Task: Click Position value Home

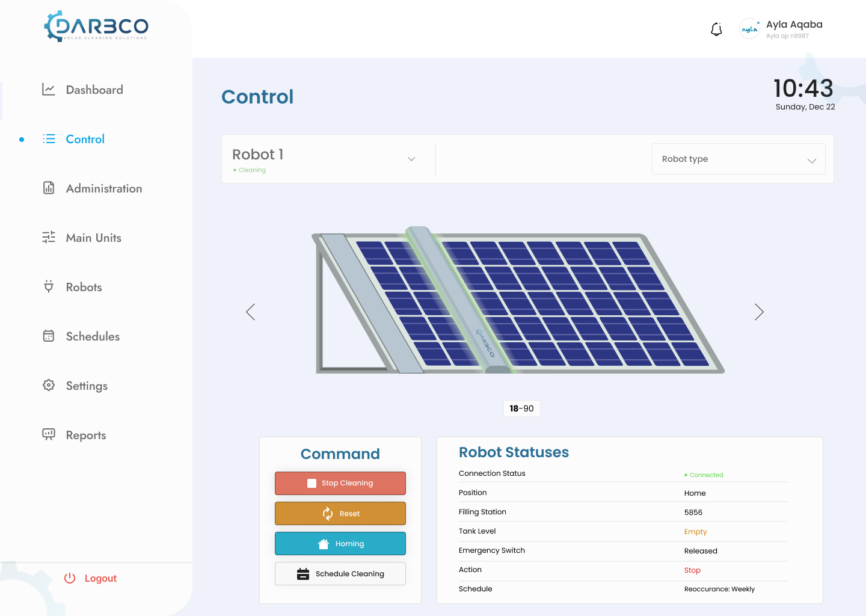Action: point(695,493)
